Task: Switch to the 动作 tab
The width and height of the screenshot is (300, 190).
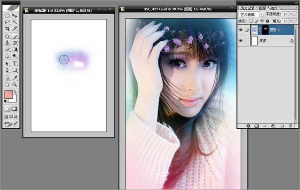Action: tap(274, 8)
